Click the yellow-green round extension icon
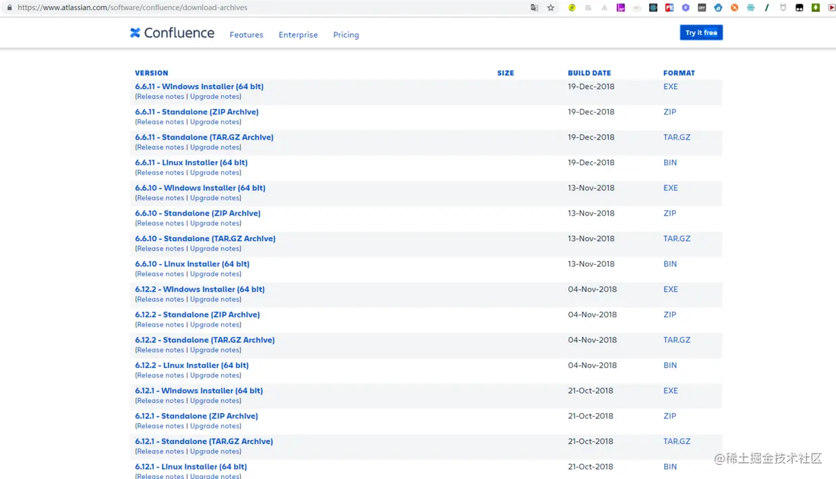The height and width of the screenshot is (479, 836). coord(572,7)
